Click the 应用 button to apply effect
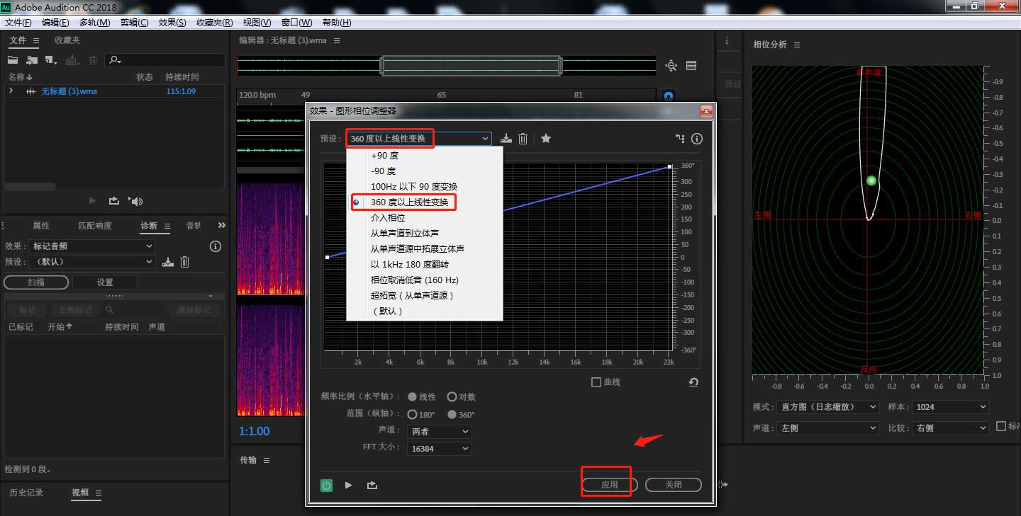This screenshot has width=1021, height=516. [607, 485]
